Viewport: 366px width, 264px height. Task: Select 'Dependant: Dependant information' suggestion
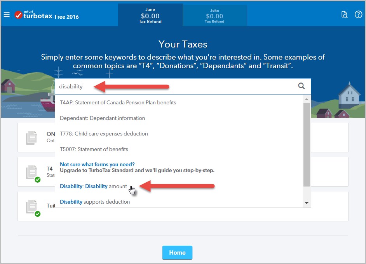[102, 118]
